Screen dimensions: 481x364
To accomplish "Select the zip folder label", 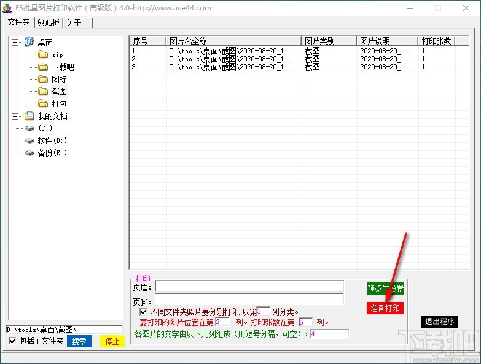I will (58, 55).
